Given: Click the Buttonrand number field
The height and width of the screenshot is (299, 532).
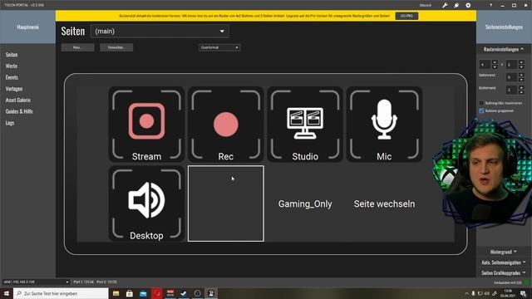Looking at the screenshot, I should [512, 90].
